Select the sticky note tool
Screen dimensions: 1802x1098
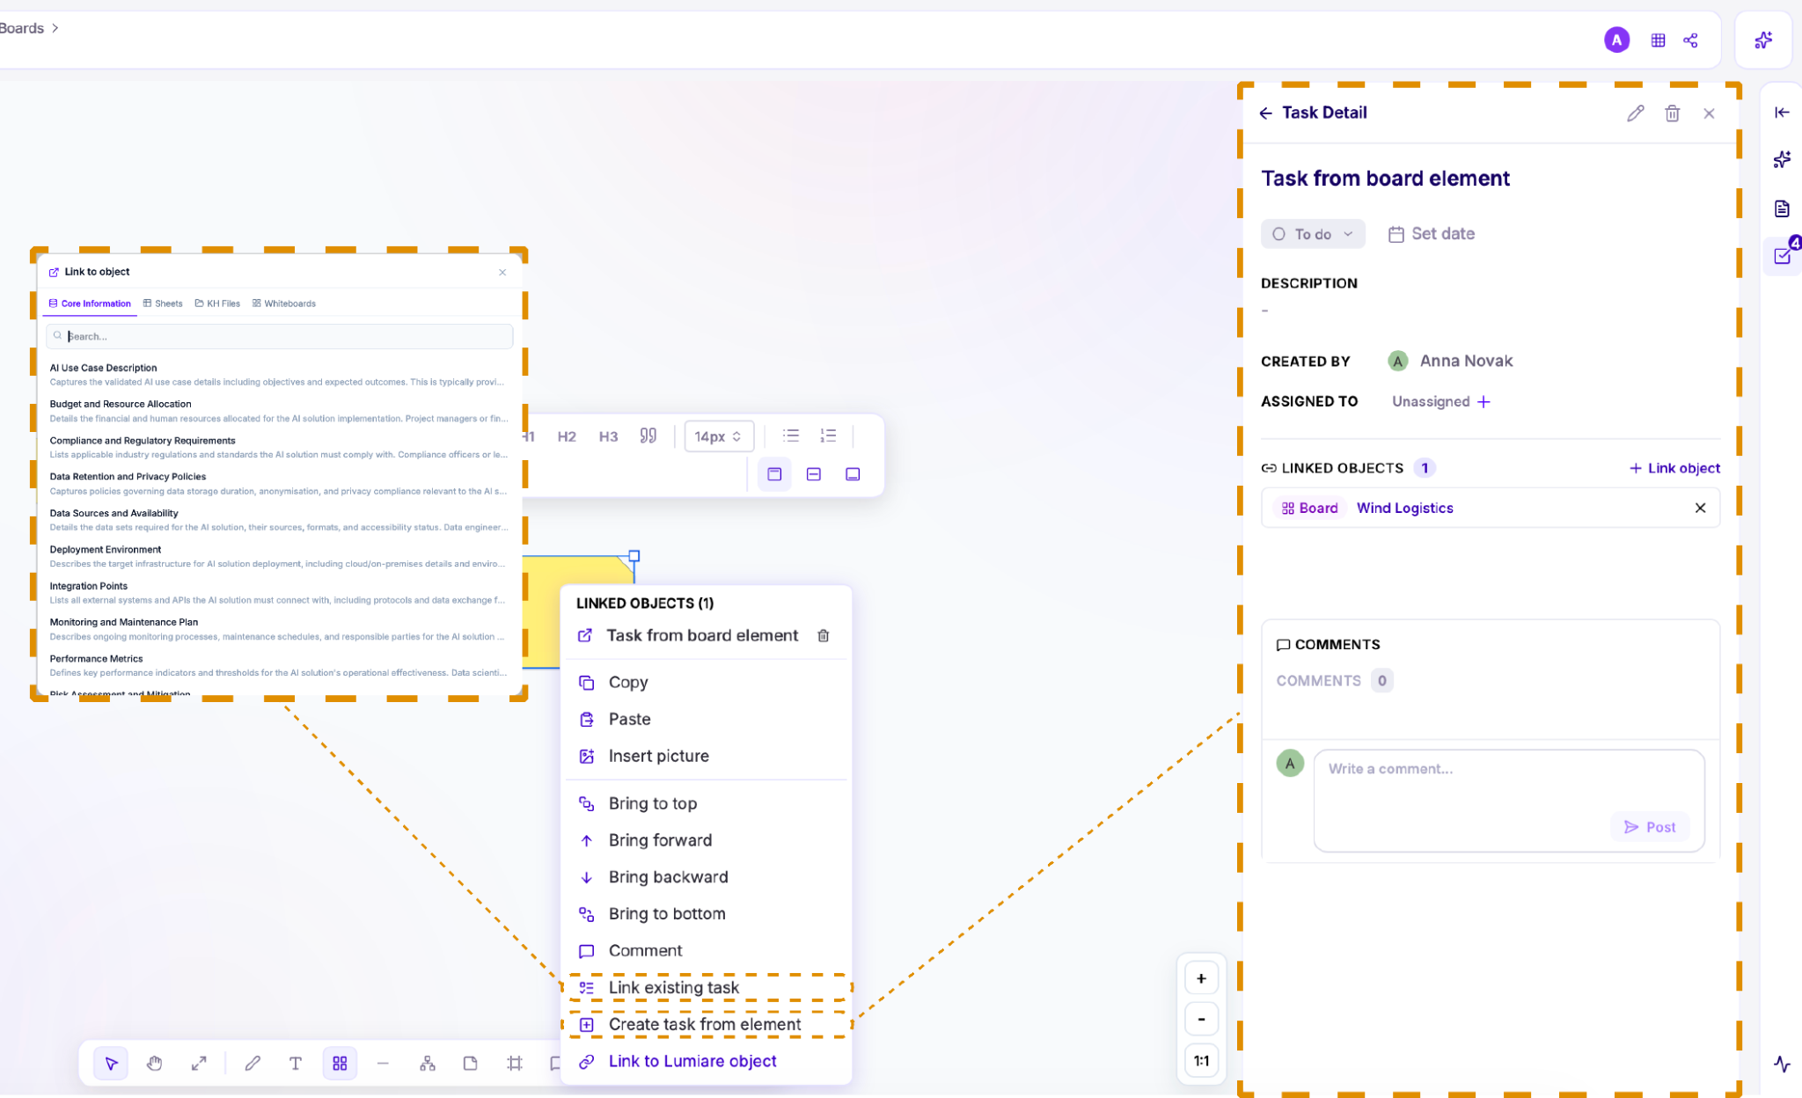tap(471, 1064)
